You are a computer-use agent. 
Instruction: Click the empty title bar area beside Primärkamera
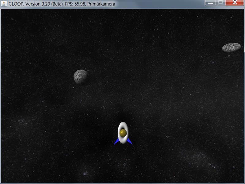159,4
